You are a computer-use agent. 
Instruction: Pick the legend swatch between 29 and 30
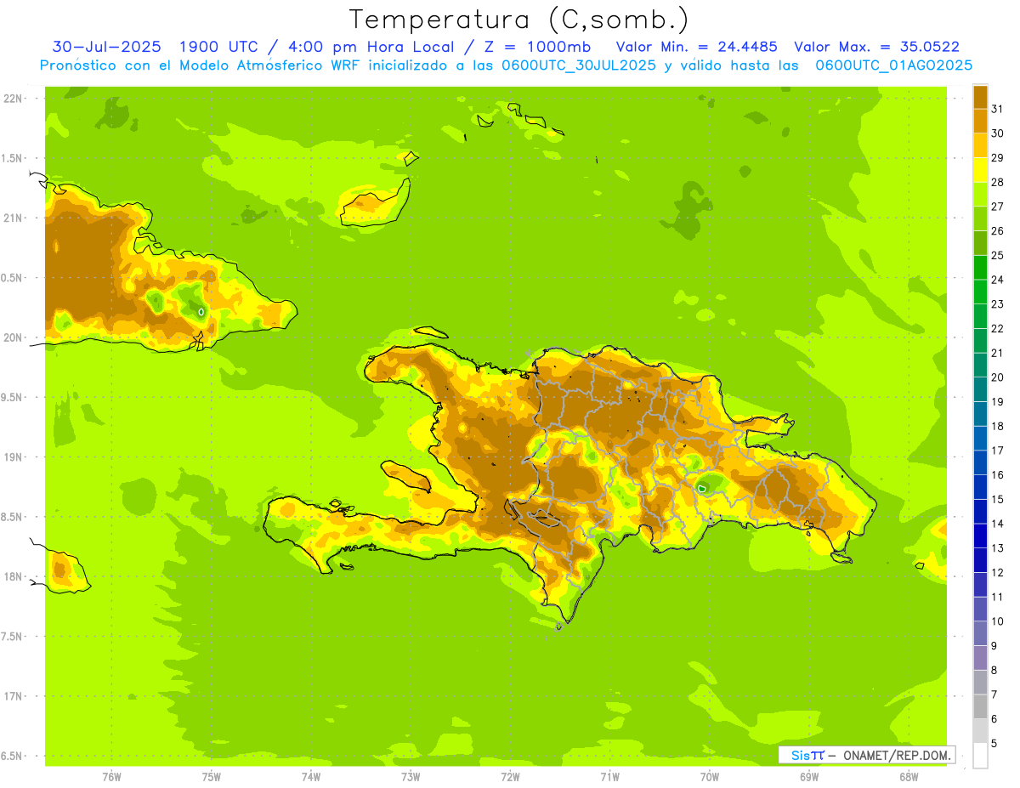980,146
